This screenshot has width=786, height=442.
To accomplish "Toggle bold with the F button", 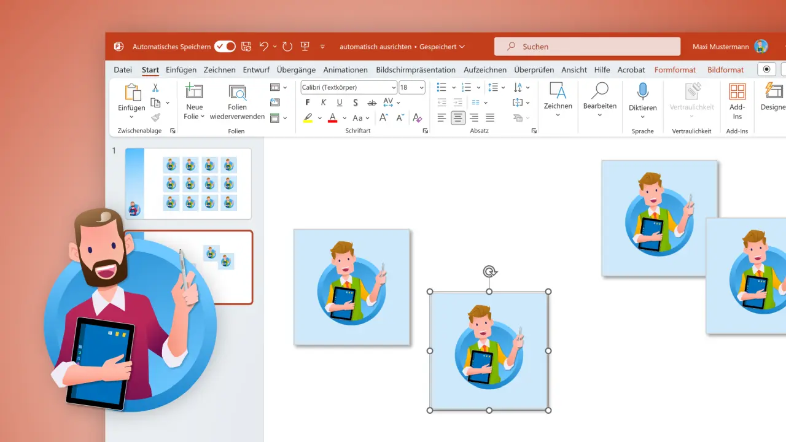I will coord(307,103).
